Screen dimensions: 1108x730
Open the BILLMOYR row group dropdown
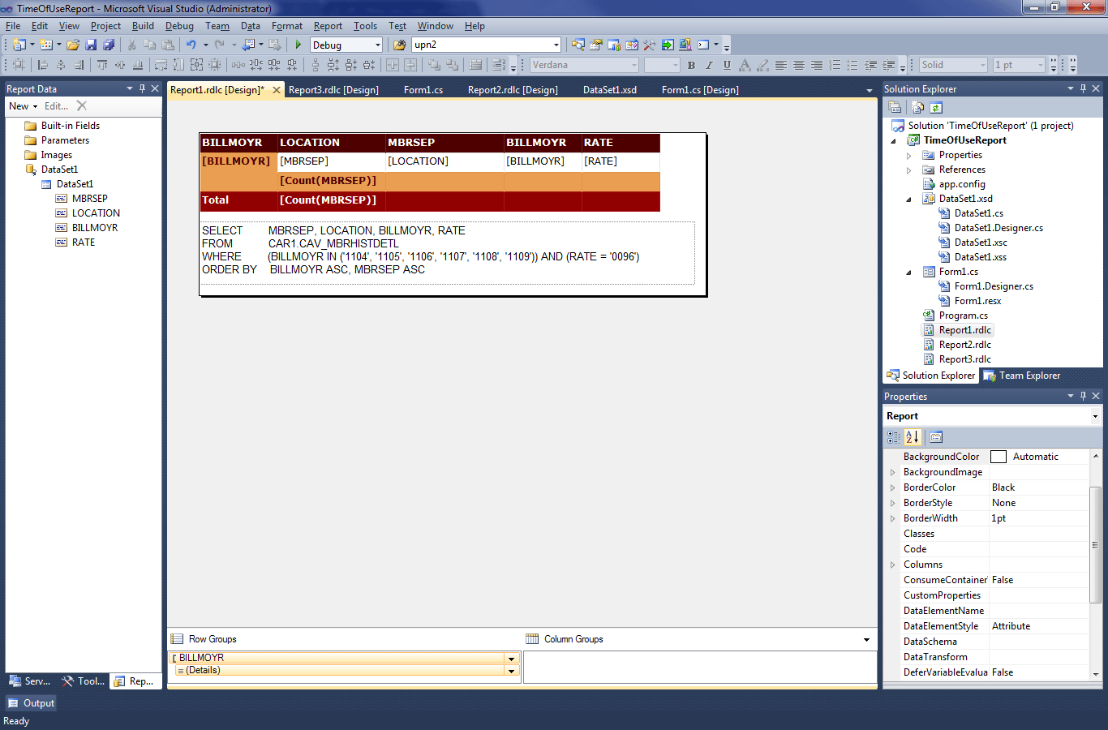pos(511,659)
